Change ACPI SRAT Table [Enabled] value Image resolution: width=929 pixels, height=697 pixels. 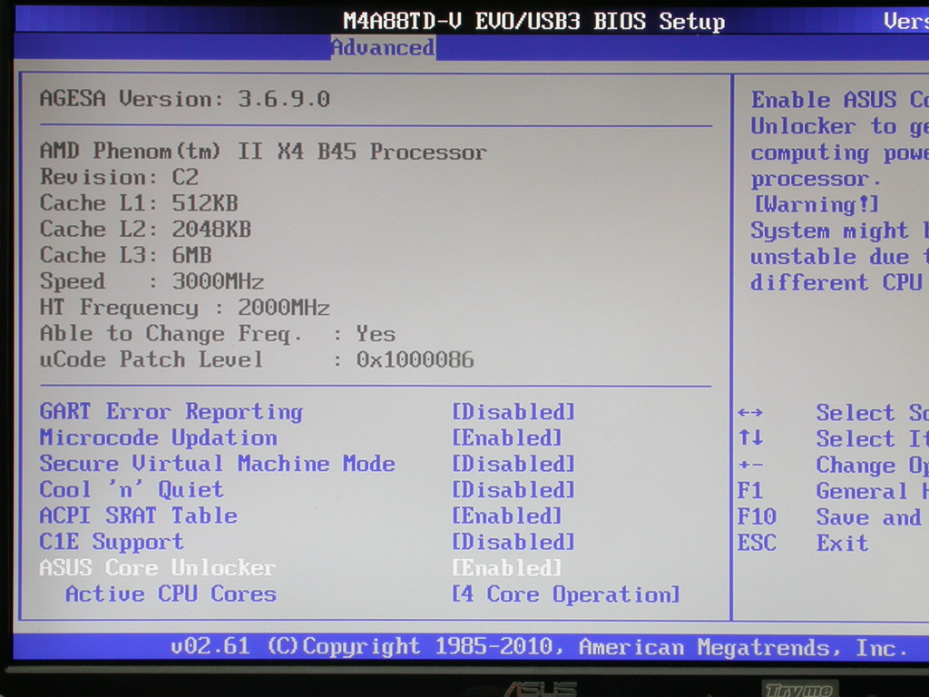point(507,516)
